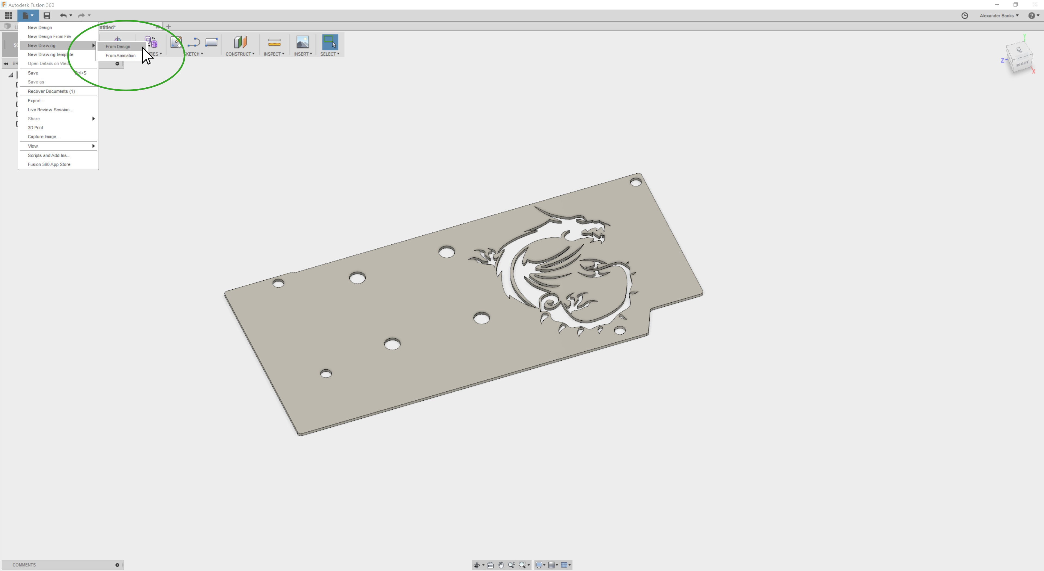This screenshot has width=1044, height=571.
Task: Choose New Design from File menu
Action: [58, 27]
